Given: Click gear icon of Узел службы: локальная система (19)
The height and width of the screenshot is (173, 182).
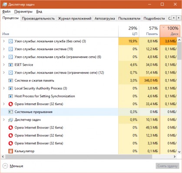Looking at the screenshot, I should click(x=10, y=49).
